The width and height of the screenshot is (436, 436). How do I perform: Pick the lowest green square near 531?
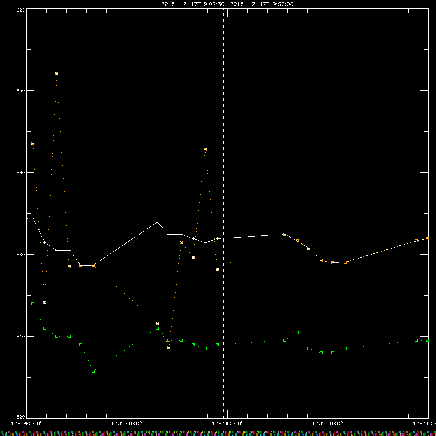[93, 371]
